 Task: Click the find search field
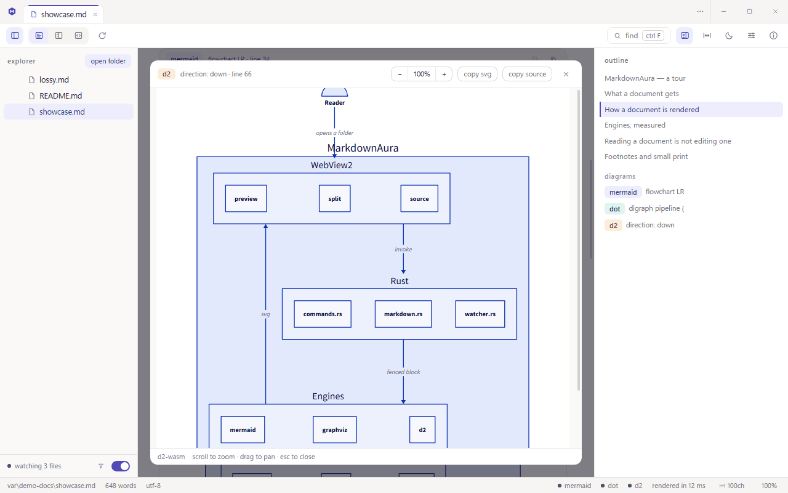[638, 36]
